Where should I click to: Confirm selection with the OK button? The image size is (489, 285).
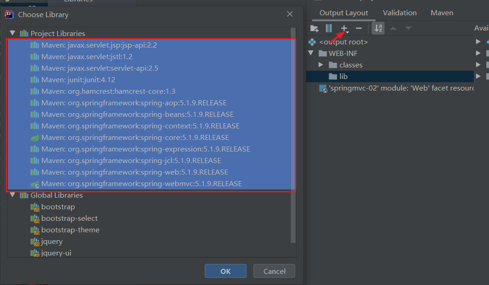[x=226, y=271]
